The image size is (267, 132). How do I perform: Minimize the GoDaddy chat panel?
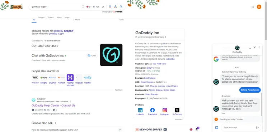[x=250, y=48]
